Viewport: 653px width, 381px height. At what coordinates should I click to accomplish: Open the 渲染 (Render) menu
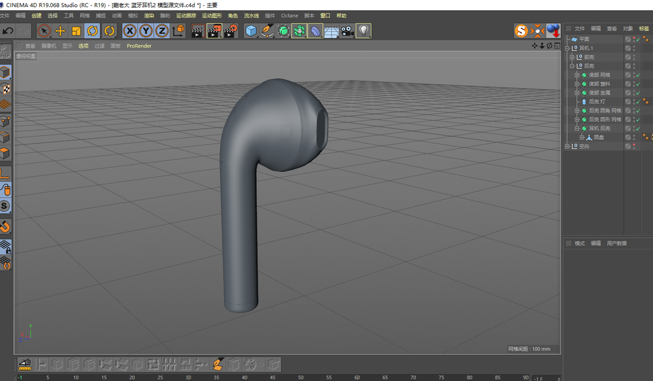(149, 15)
